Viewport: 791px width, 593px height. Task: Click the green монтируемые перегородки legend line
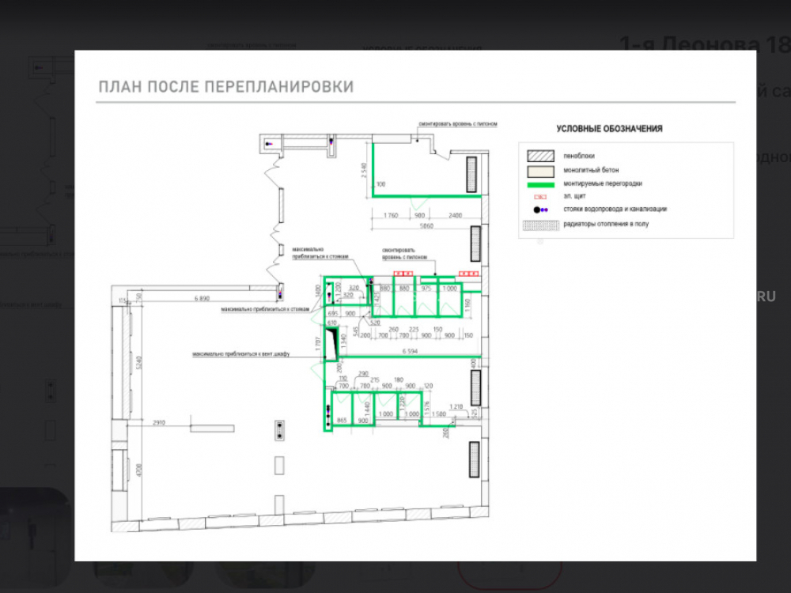(x=540, y=183)
